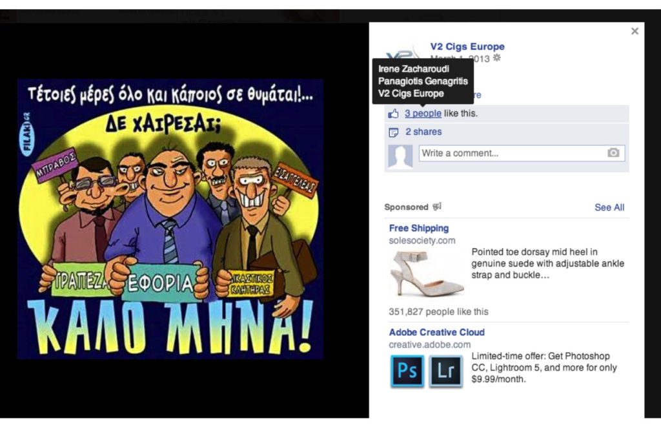This screenshot has height=425, width=661.
Task: Click the Sponsored megaphone icon
Action: tap(437, 207)
